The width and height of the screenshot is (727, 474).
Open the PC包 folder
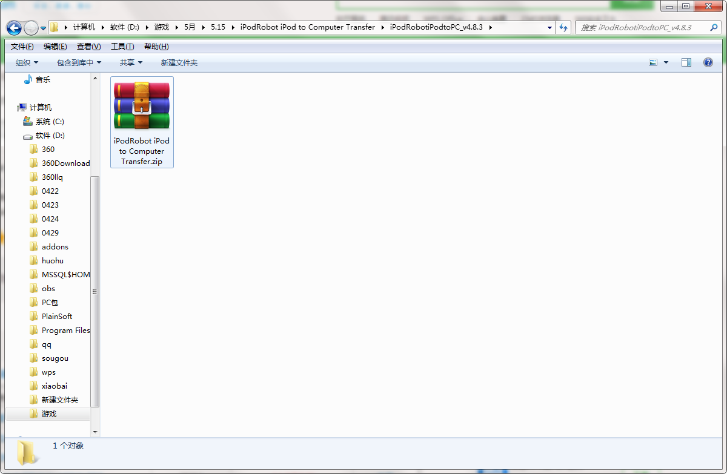click(x=50, y=302)
